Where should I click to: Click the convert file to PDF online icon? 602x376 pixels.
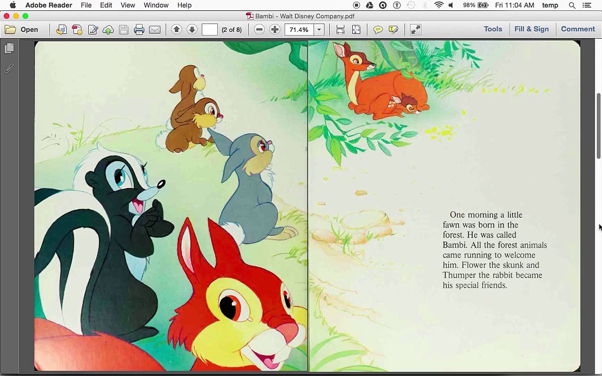coord(62,30)
